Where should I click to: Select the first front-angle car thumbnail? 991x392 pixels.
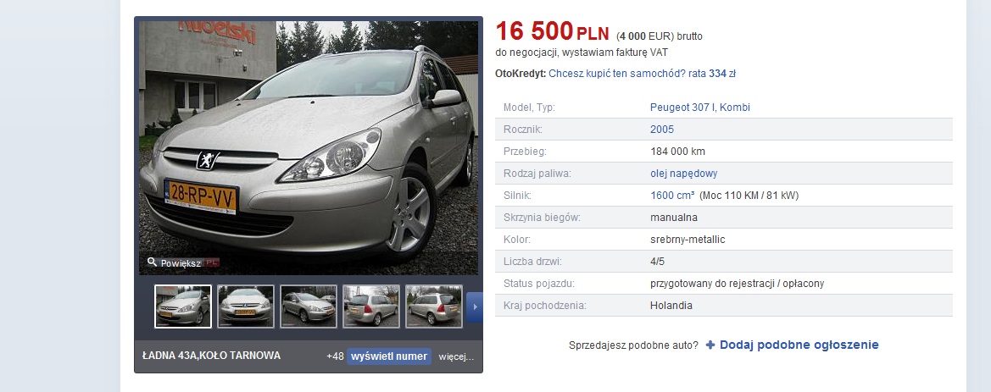[183, 306]
